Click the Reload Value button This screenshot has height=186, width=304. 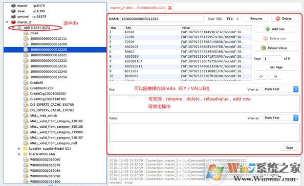[x=276, y=48]
